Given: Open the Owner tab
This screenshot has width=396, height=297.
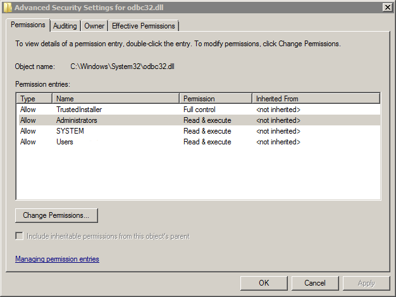Looking at the screenshot, I should coord(94,26).
